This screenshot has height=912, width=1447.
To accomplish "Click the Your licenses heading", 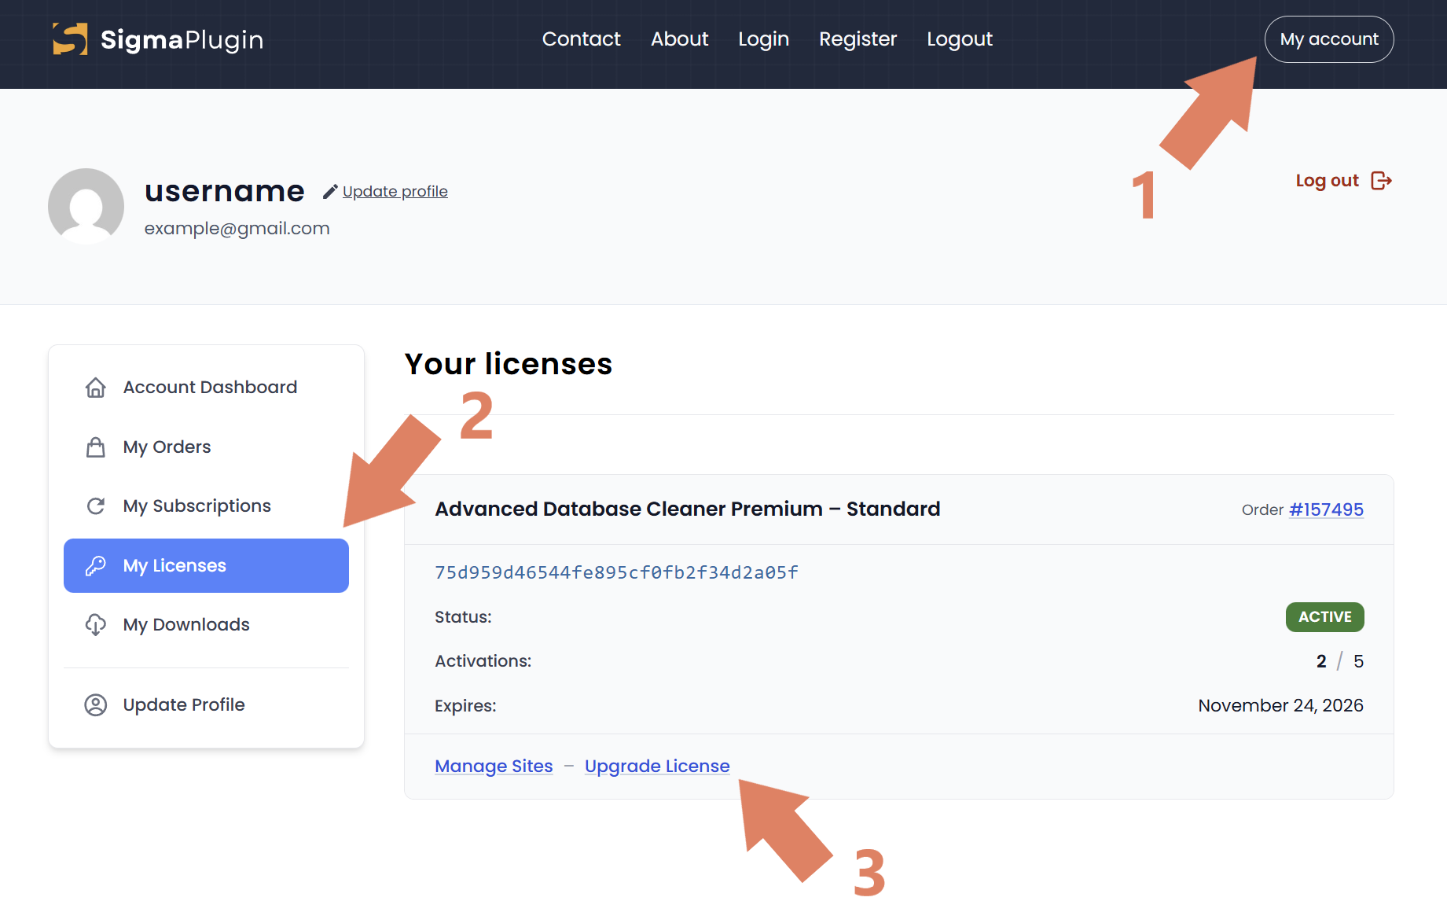I will click(x=509, y=365).
